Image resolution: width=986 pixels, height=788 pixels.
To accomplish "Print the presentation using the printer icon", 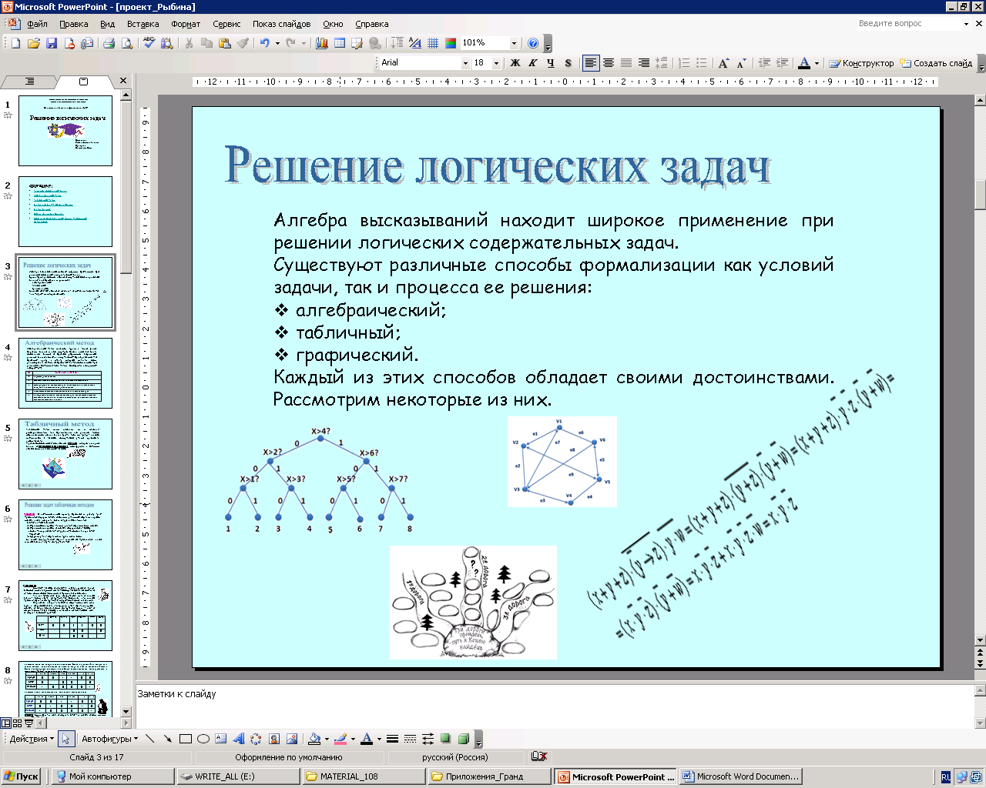I will (109, 43).
